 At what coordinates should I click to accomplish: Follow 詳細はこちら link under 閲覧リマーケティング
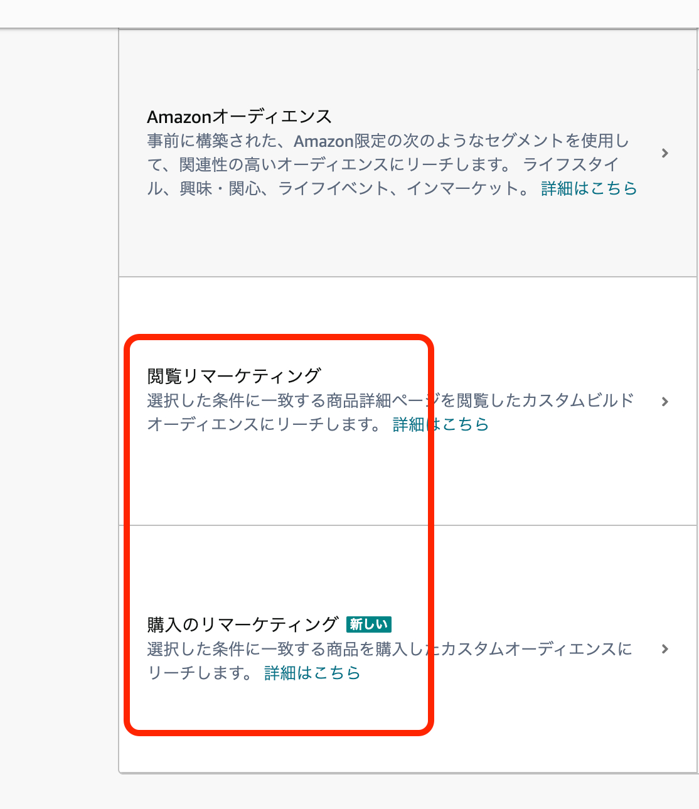click(440, 424)
